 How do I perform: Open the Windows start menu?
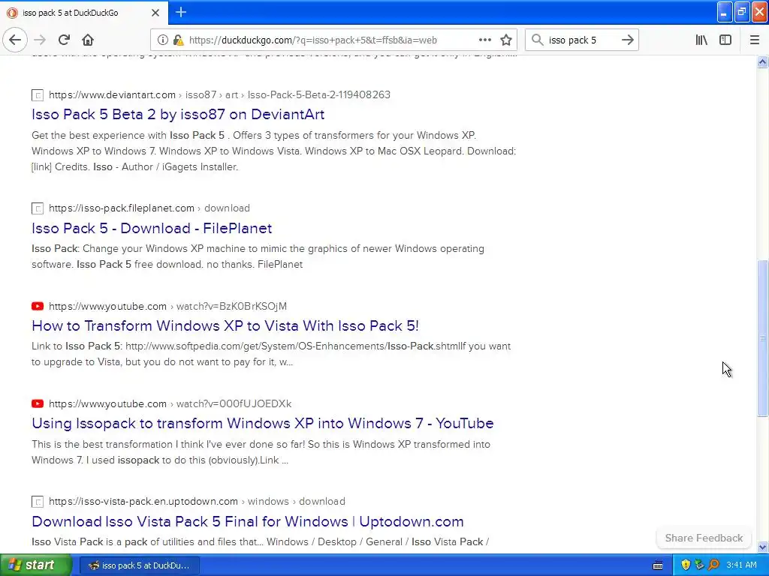(x=36, y=565)
